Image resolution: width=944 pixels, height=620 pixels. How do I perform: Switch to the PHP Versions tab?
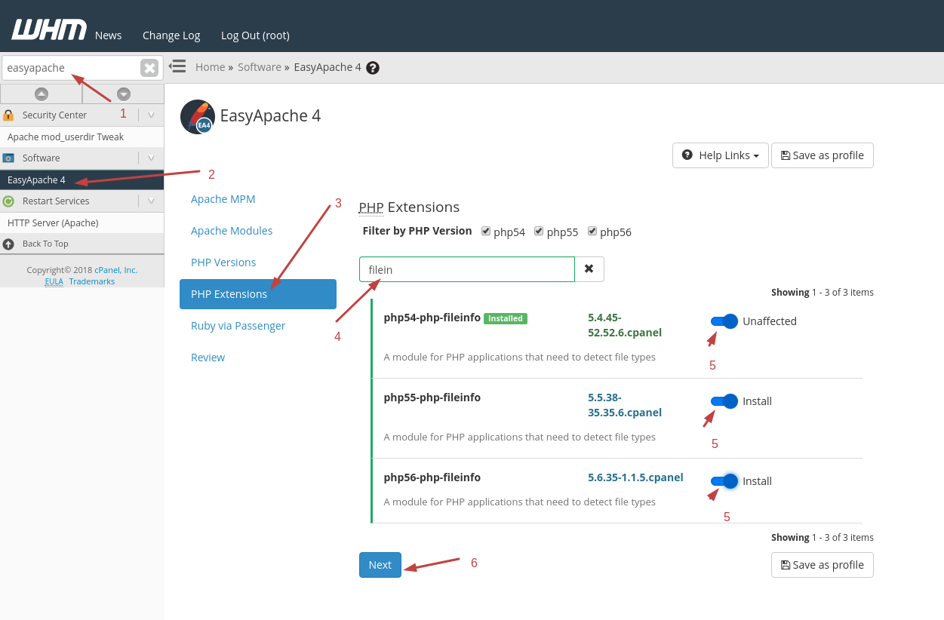point(223,262)
